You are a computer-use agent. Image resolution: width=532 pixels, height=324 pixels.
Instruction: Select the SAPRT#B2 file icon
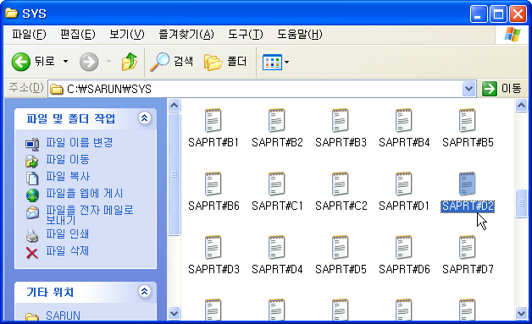(277, 120)
